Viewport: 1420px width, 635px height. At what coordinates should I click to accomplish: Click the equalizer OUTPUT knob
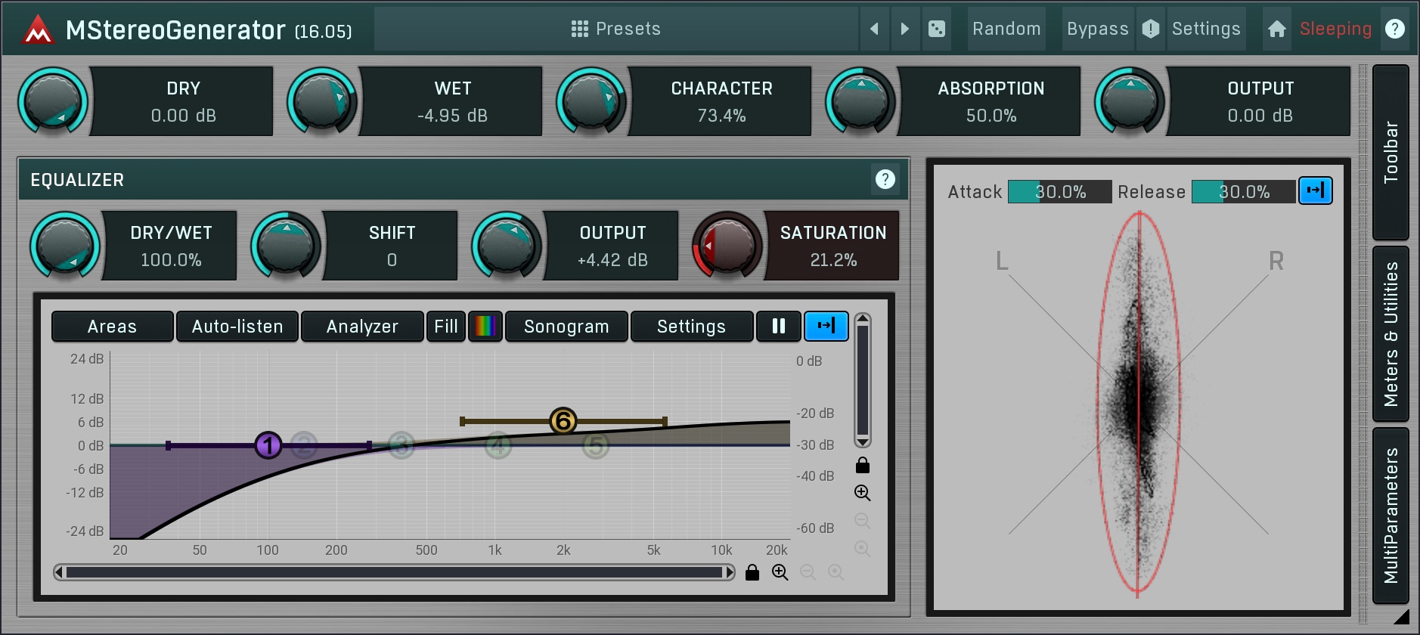507,246
